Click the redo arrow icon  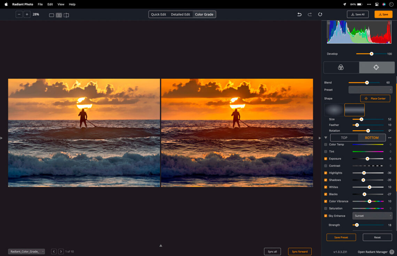310,15
